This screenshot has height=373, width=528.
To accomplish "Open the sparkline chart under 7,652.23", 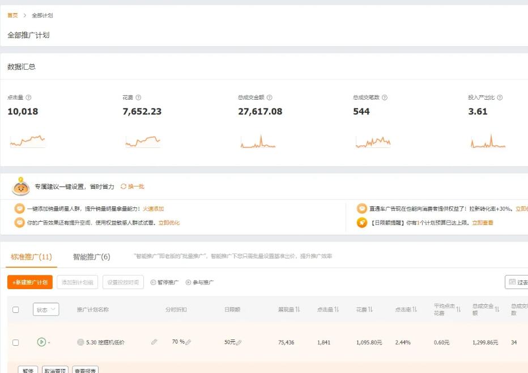I will point(143,141).
